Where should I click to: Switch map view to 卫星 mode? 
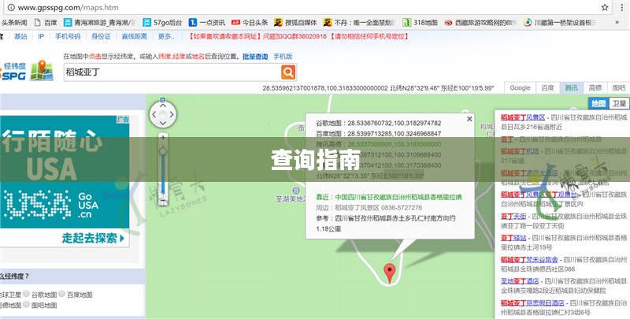click(x=619, y=103)
